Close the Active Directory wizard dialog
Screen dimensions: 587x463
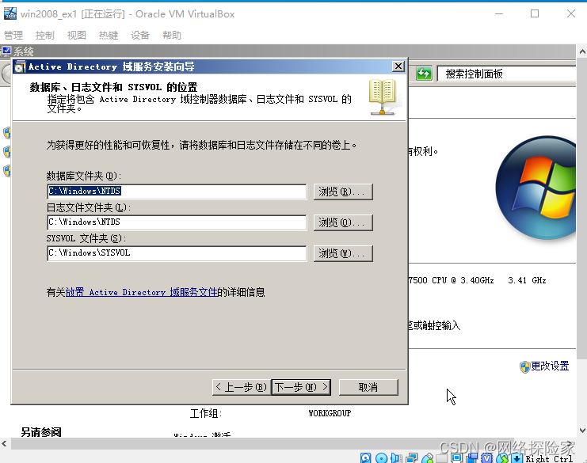[x=398, y=66]
